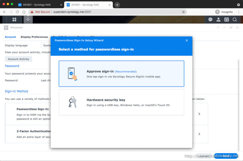Switch to the first DS1821 Synology NAS tab
This screenshot has height=161, width=243.
coord(36,5)
